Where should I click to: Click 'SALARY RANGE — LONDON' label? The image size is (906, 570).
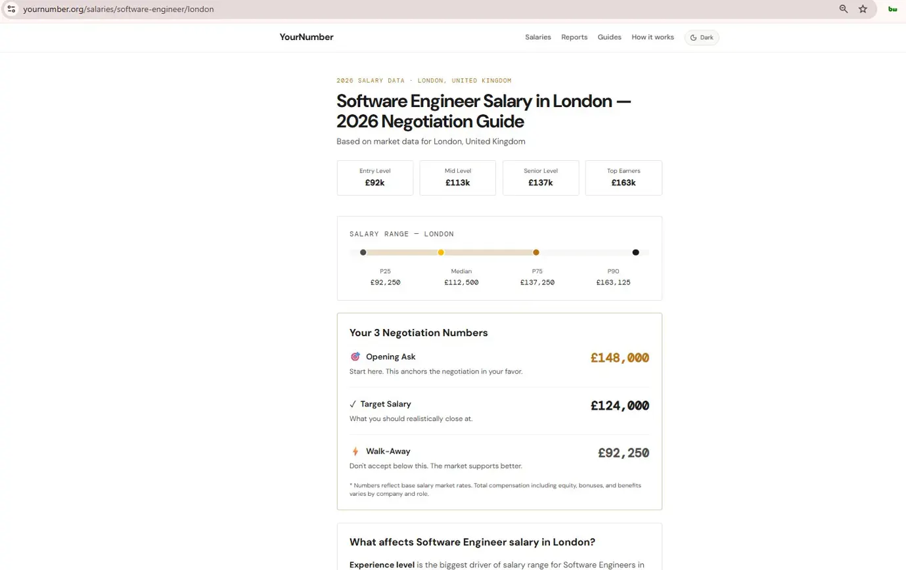(401, 234)
